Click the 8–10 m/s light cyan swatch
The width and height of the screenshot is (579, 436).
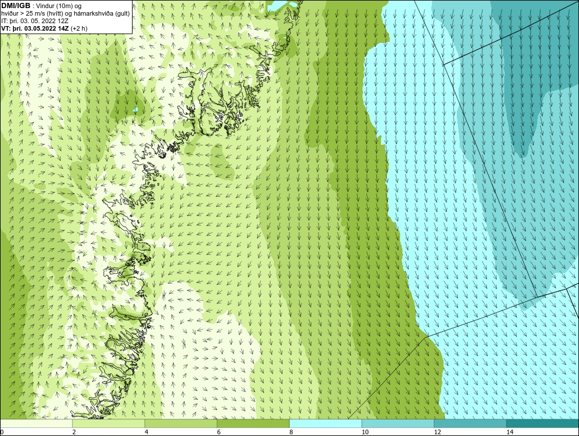coord(325,424)
